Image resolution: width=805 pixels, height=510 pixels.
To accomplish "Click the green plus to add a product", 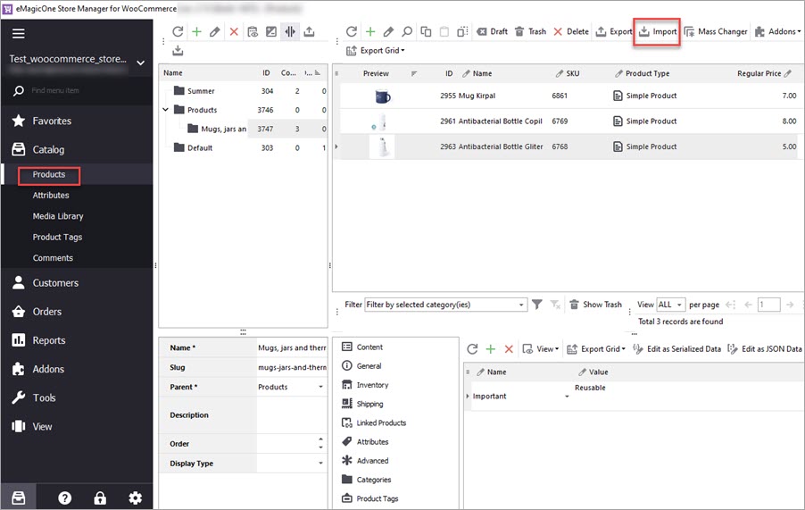I will (369, 31).
